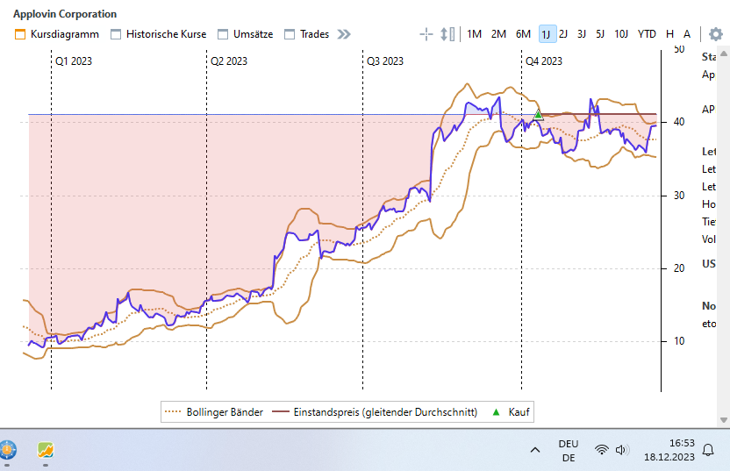Activate the crosshair tool icon
730x471 pixels.
click(426, 34)
